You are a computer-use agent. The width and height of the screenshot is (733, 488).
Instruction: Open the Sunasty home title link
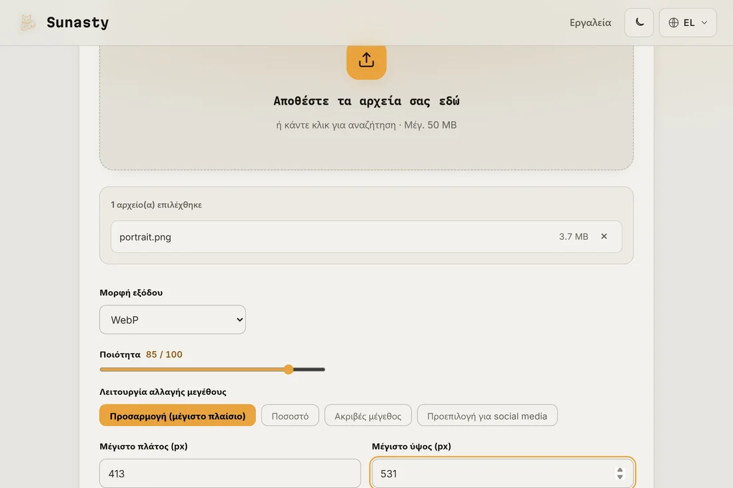tap(77, 23)
